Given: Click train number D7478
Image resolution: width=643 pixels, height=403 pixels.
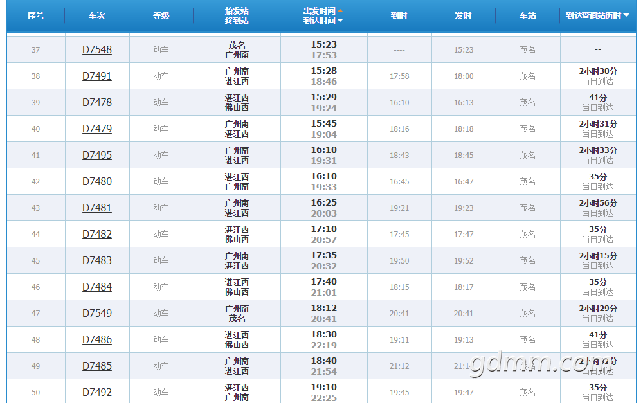Looking at the screenshot, I should pos(97,102).
